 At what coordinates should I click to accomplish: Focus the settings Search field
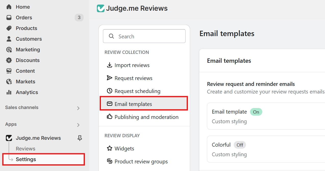tap(144, 36)
